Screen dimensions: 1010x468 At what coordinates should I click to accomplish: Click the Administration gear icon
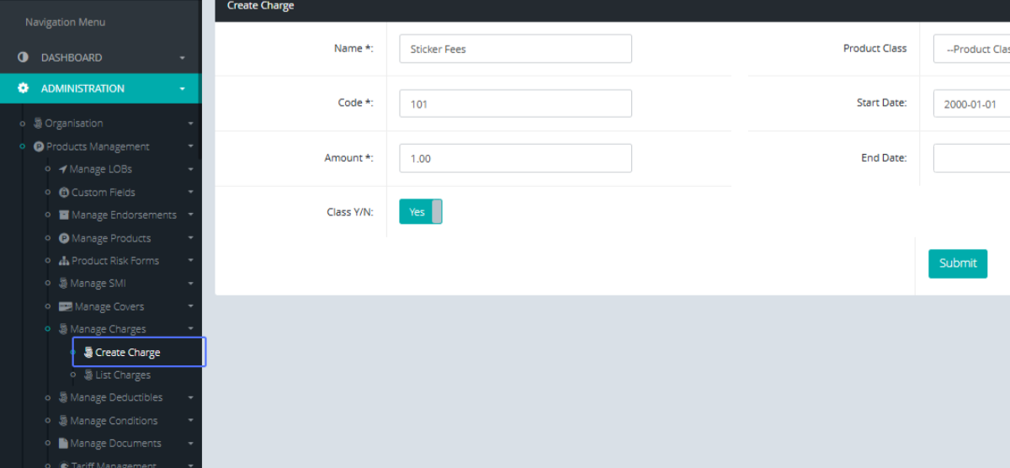pos(24,88)
